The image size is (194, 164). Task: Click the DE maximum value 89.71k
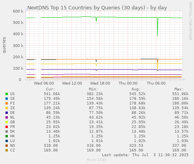182,113
